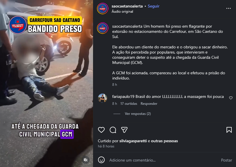Open the emoji picker smiley icon
Viewport: 236px width, 167px height.
pyautogui.click(x=101, y=160)
